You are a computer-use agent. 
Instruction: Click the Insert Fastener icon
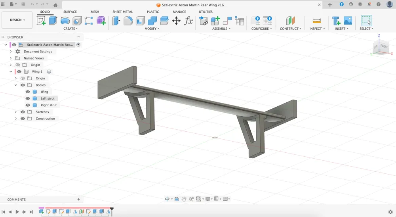pyautogui.click(x=336, y=21)
